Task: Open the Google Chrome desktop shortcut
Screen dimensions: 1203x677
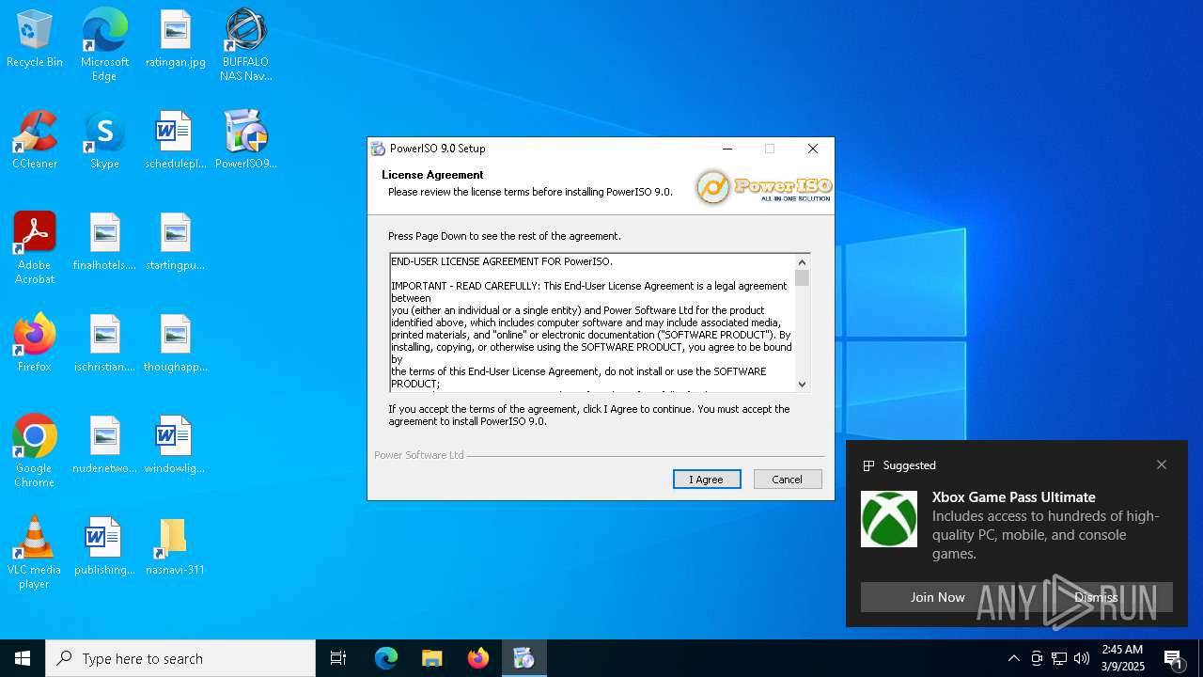Action: click(x=35, y=451)
